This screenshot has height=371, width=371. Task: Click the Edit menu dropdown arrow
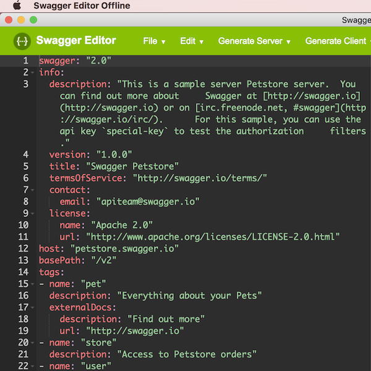tap(202, 42)
